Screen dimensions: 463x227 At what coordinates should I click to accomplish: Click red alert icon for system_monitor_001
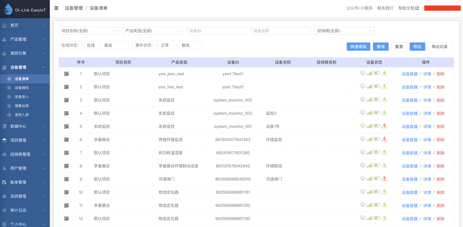point(384,126)
